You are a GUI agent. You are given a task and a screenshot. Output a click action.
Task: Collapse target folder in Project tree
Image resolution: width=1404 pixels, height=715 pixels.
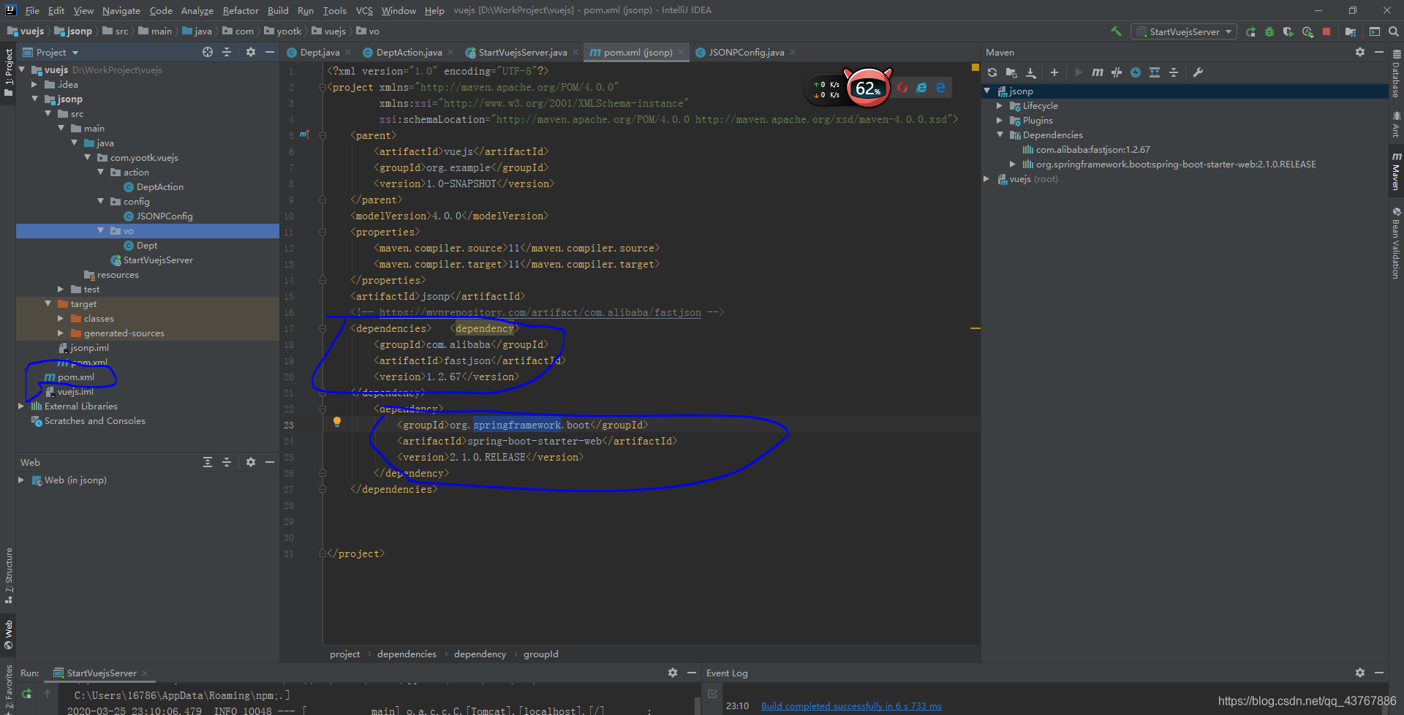pos(48,303)
